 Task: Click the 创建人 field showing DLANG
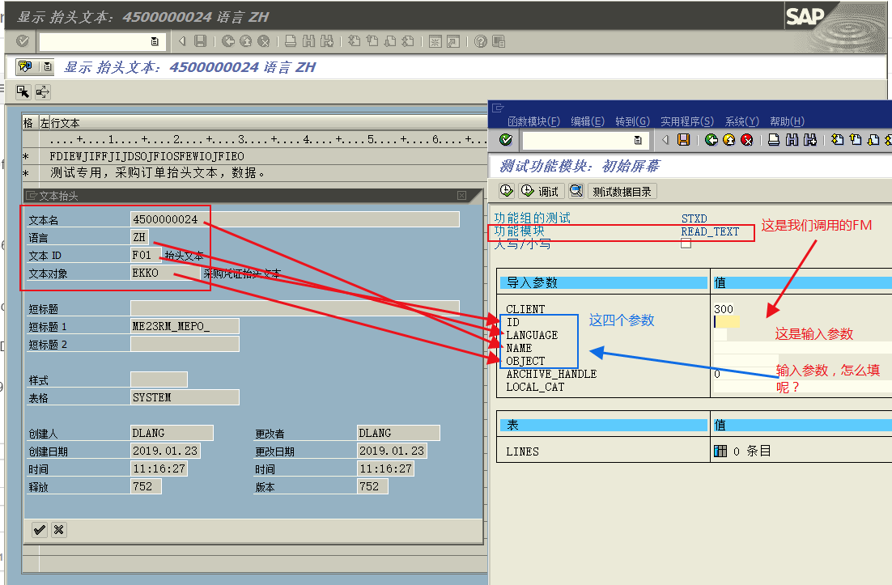coord(172,433)
